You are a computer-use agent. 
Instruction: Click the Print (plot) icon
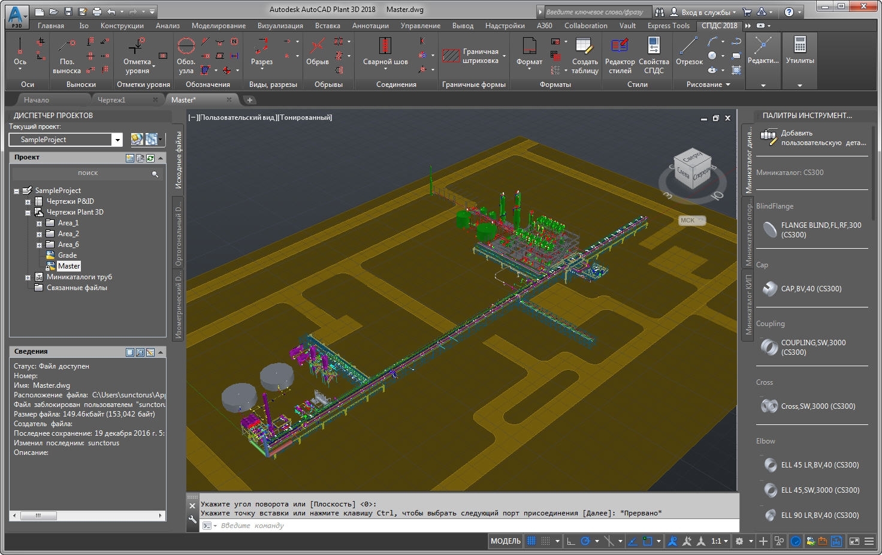pyautogui.click(x=96, y=11)
